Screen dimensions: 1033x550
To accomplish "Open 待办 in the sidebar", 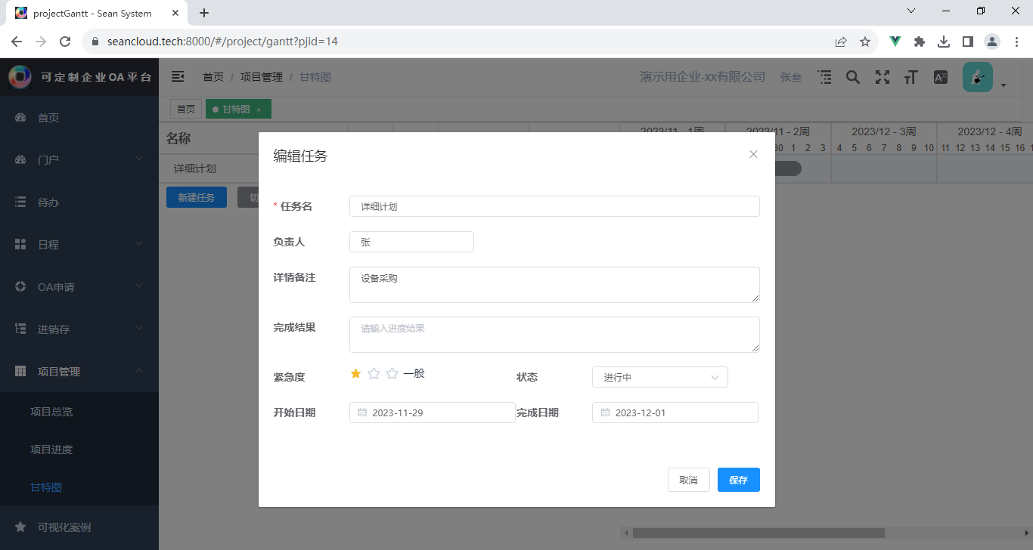I will pyautogui.click(x=79, y=202).
